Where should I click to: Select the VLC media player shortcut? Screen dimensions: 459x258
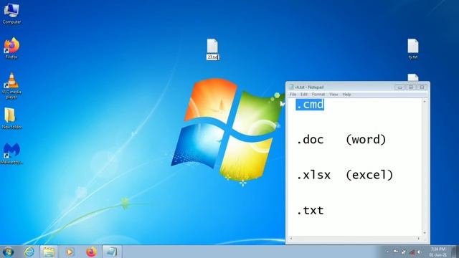(11, 86)
